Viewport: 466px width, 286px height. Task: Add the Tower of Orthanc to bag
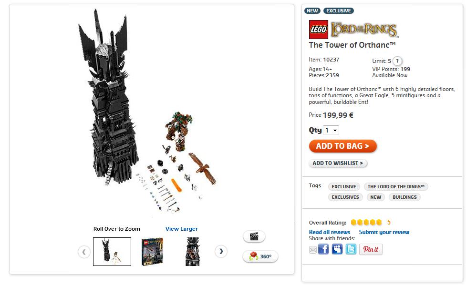click(x=342, y=146)
